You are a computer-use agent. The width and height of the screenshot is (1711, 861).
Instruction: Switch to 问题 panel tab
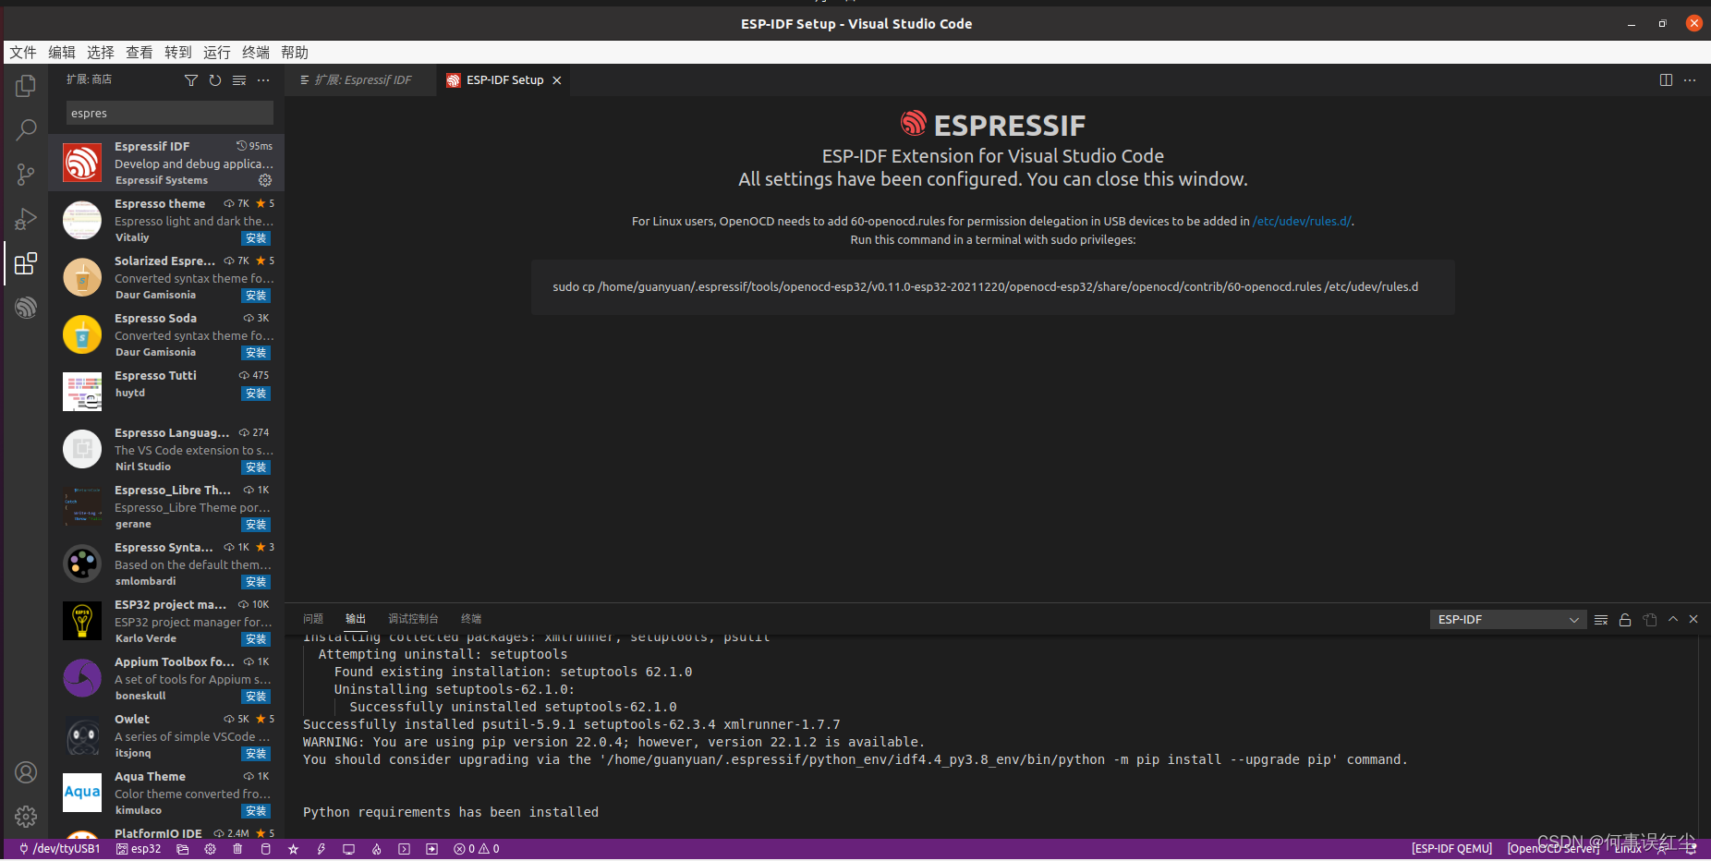313,619
